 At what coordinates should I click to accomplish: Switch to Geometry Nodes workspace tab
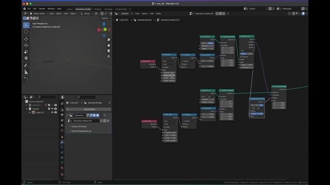(x=84, y=9)
